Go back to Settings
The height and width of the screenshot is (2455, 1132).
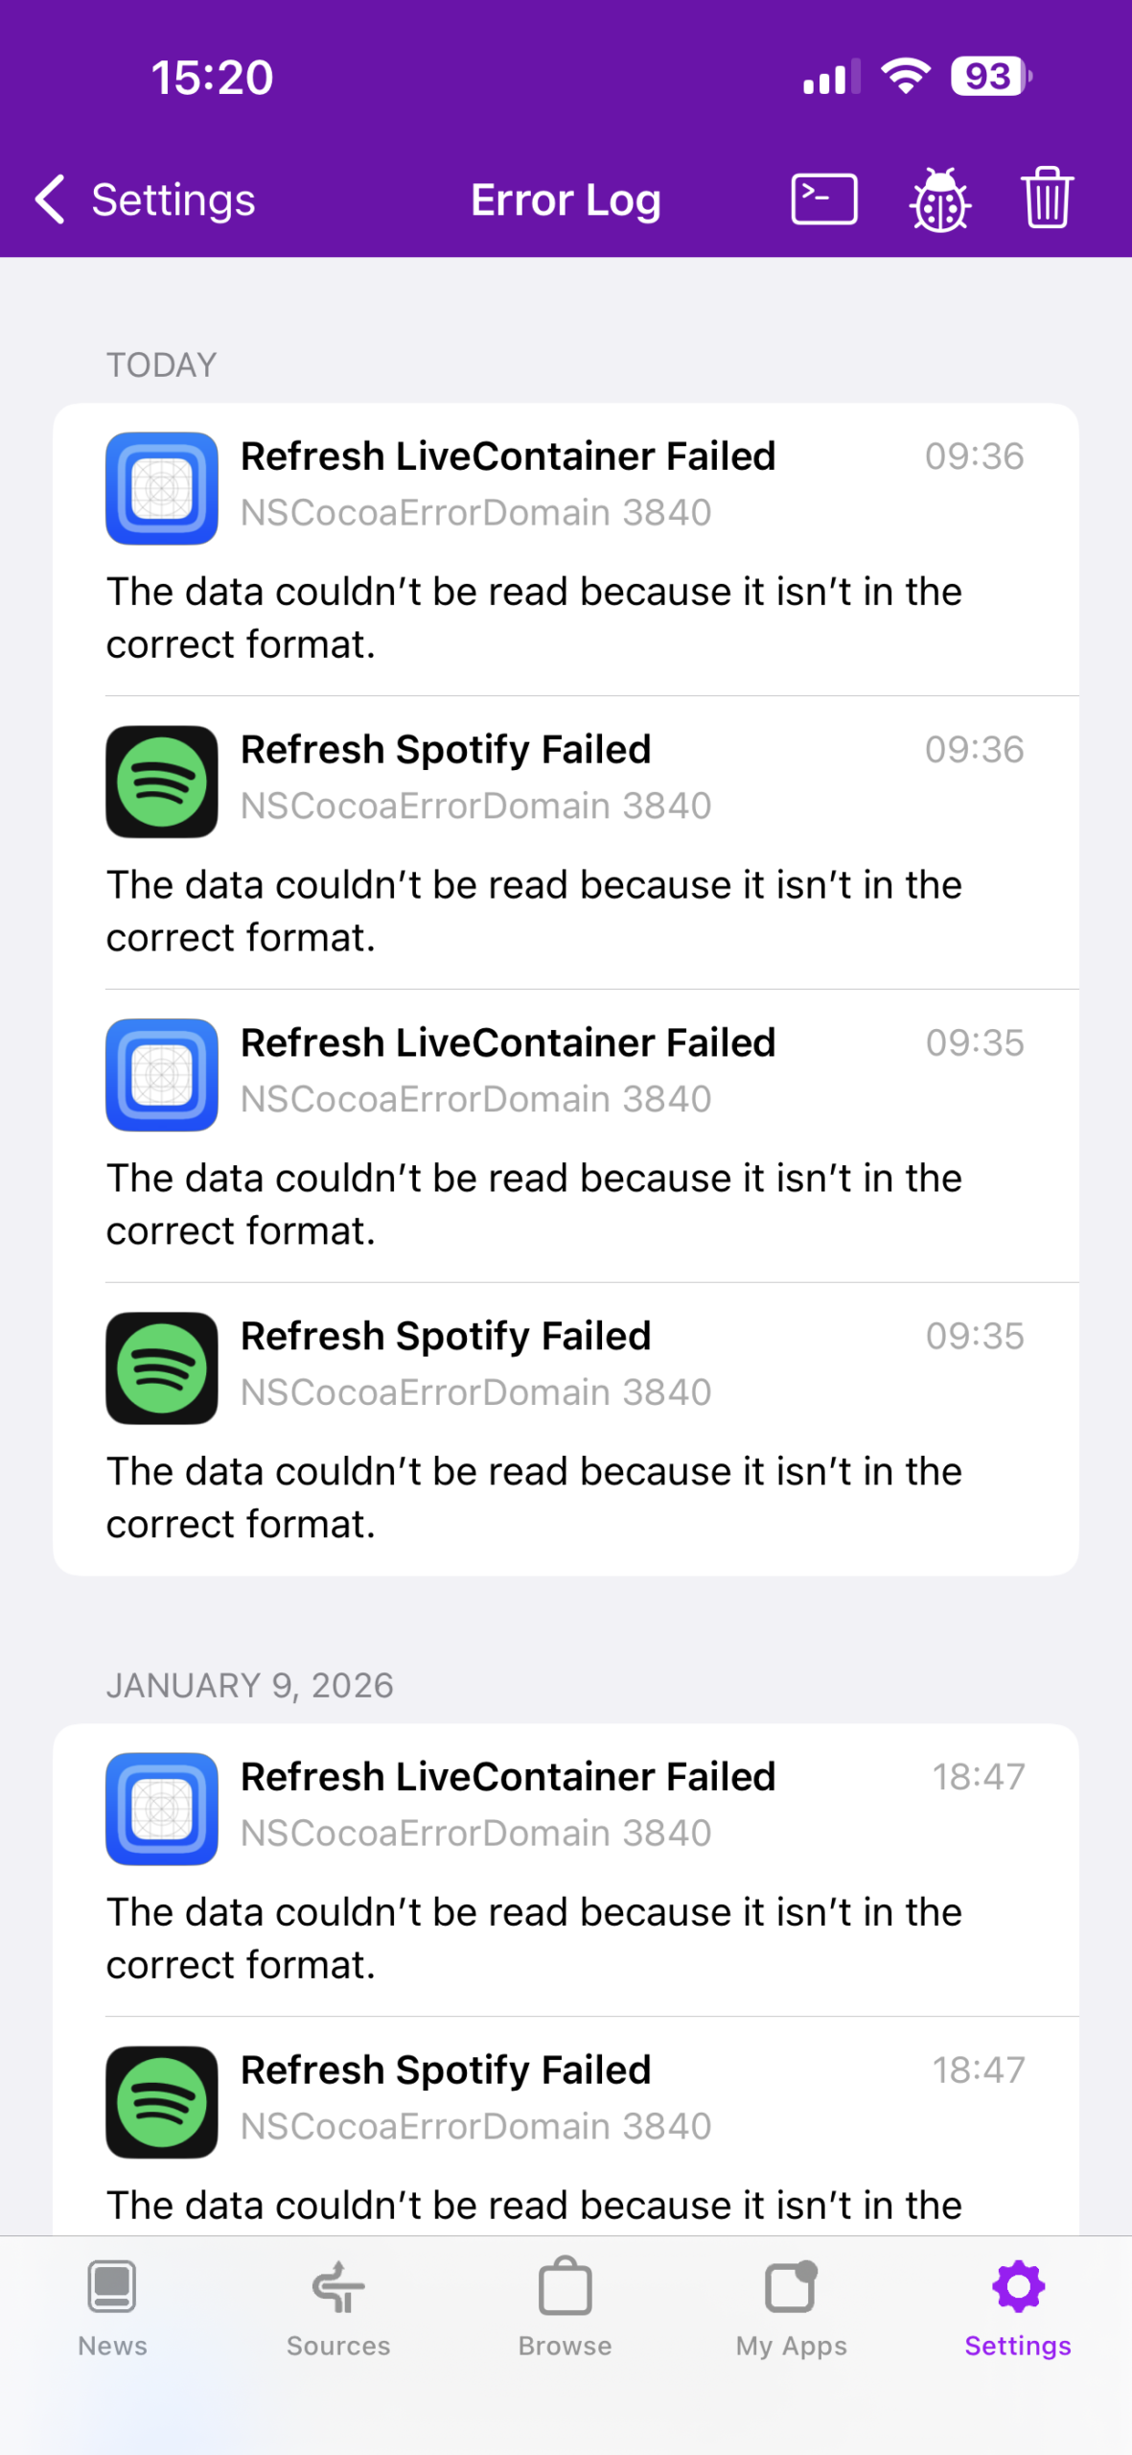pos(146,199)
